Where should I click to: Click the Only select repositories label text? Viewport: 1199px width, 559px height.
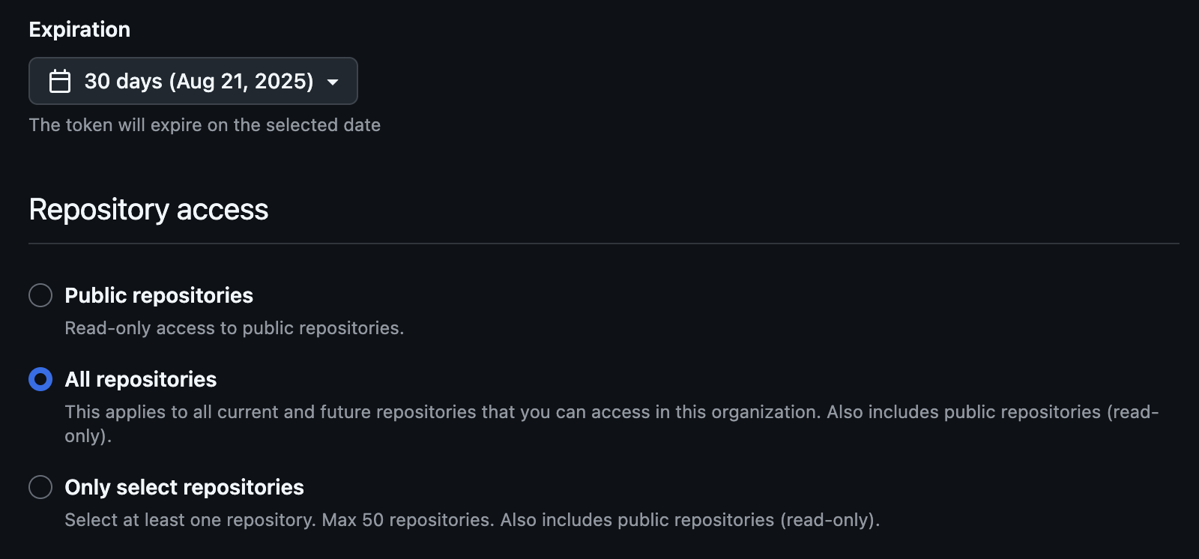pyautogui.click(x=184, y=488)
